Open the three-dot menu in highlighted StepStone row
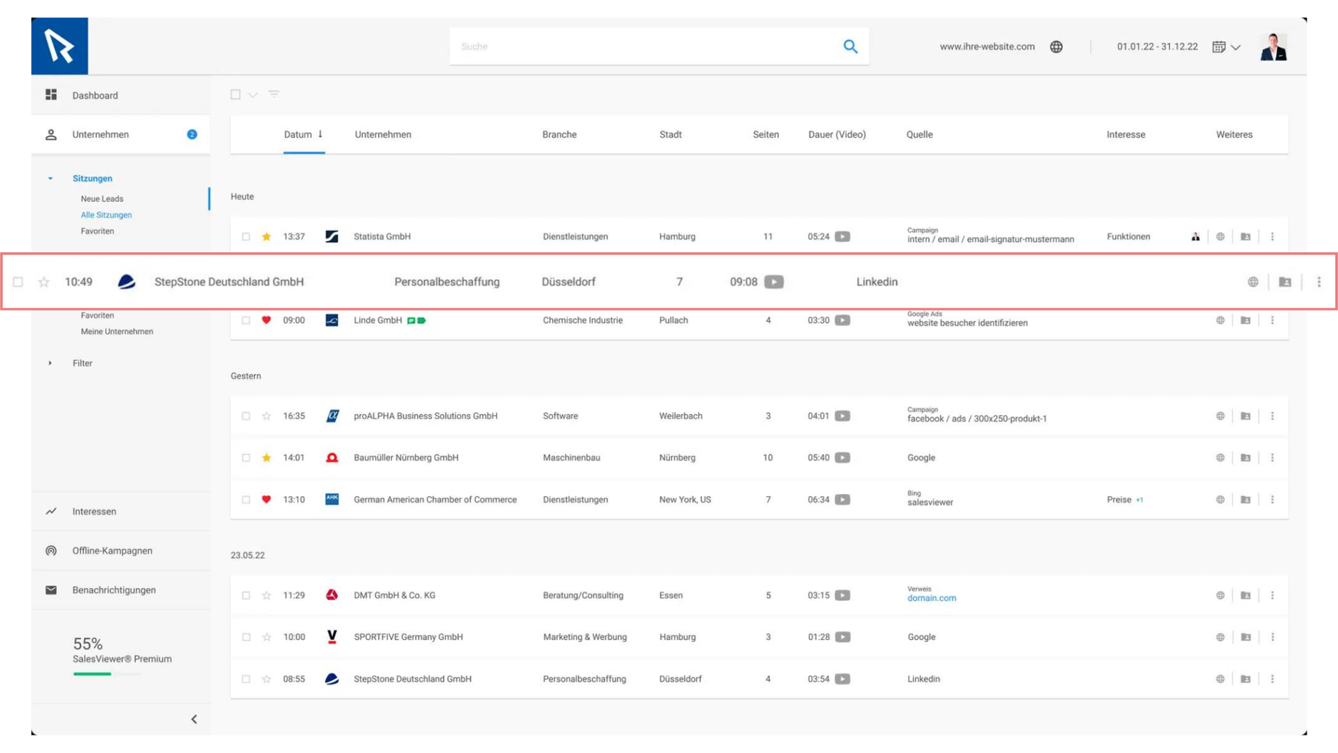Image resolution: width=1338 pixels, height=753 pixels. coord(1319,282)
